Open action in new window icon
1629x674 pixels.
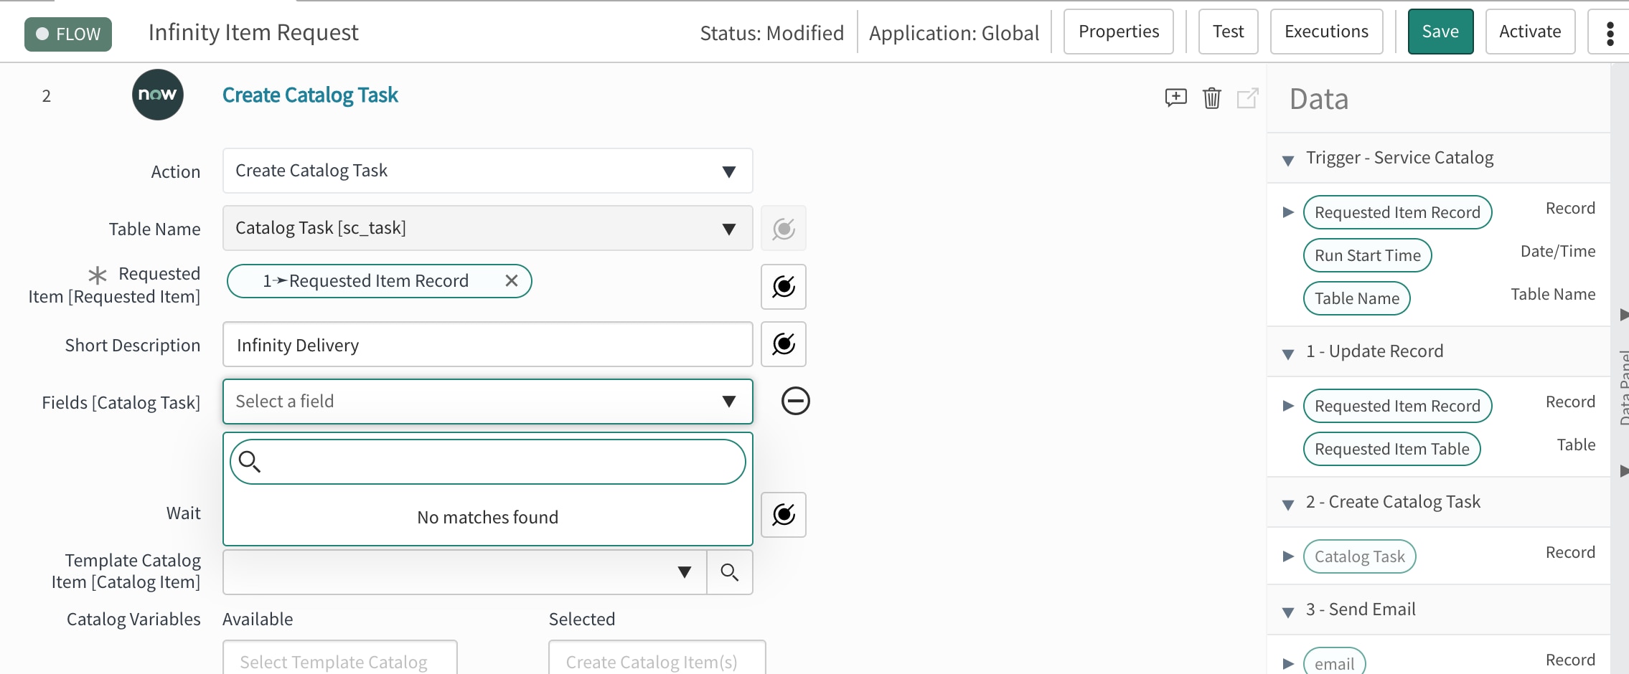click(1247, 98)
